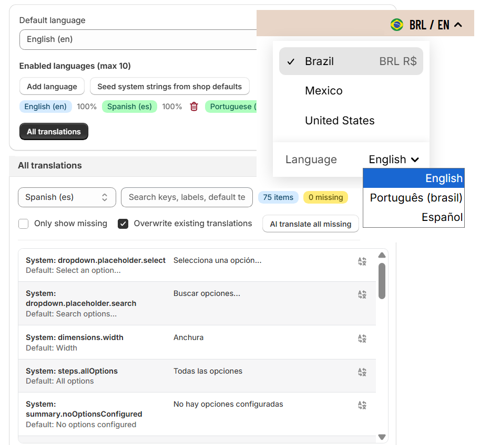Screen dimensions: 480x445
Task: Click 'Default: Search options...' text
Action: point(72,314)
